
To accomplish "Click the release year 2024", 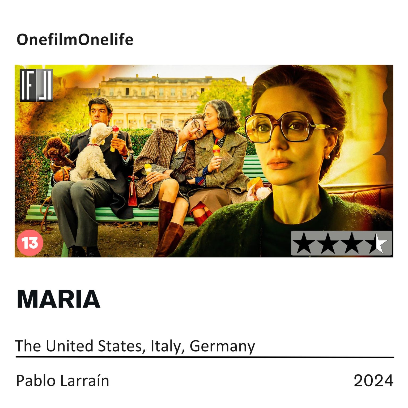I will click(x=373, y=381).
